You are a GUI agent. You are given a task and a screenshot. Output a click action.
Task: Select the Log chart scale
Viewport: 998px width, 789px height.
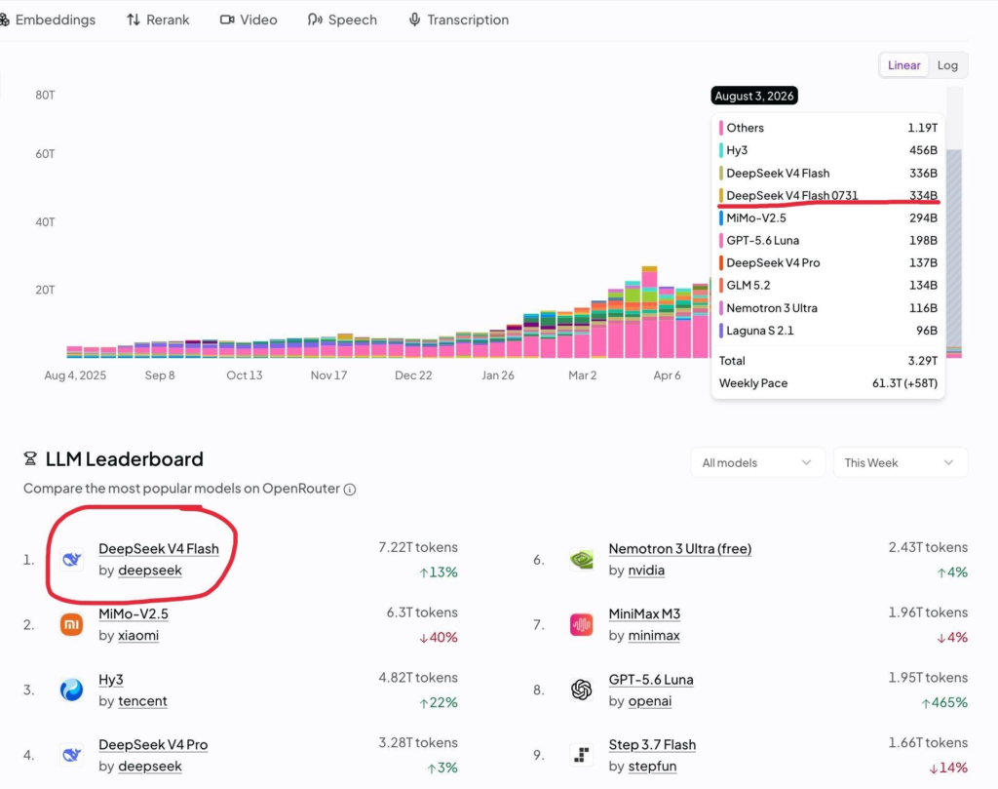(947, 65)
